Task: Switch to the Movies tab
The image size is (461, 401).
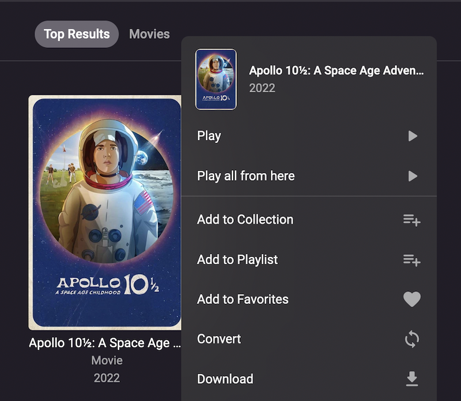Action: coord(149,34)
